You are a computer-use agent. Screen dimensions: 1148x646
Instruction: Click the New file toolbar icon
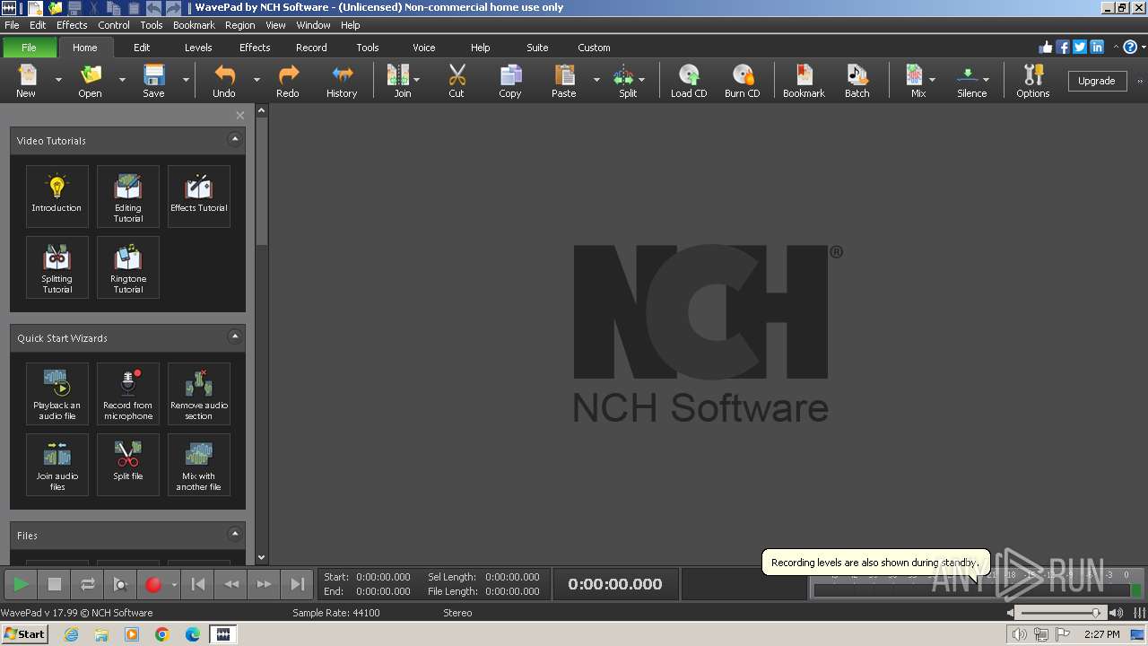tap(26, 80)
